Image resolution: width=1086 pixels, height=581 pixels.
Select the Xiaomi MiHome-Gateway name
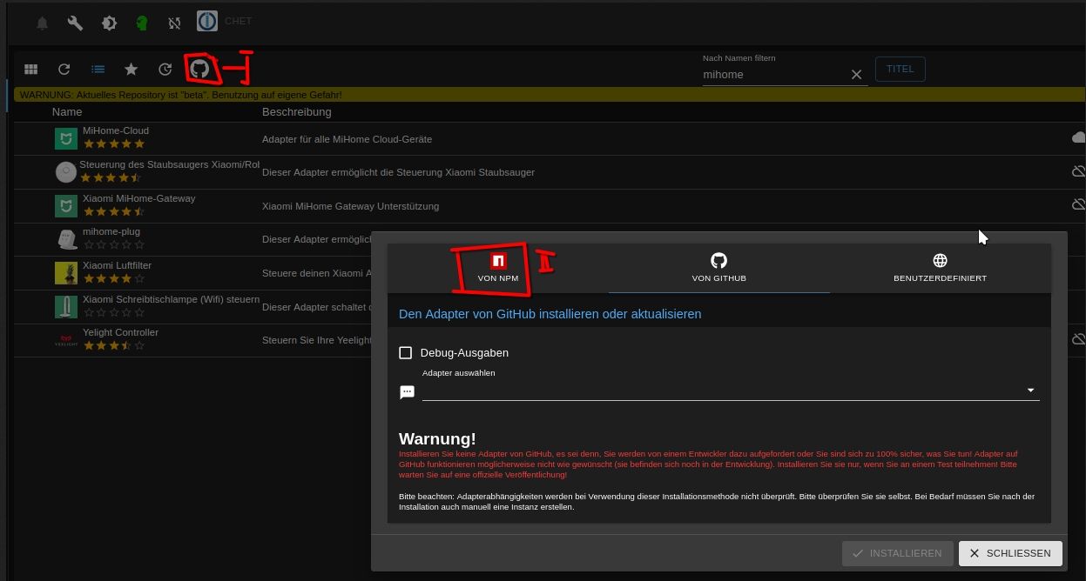139,198
